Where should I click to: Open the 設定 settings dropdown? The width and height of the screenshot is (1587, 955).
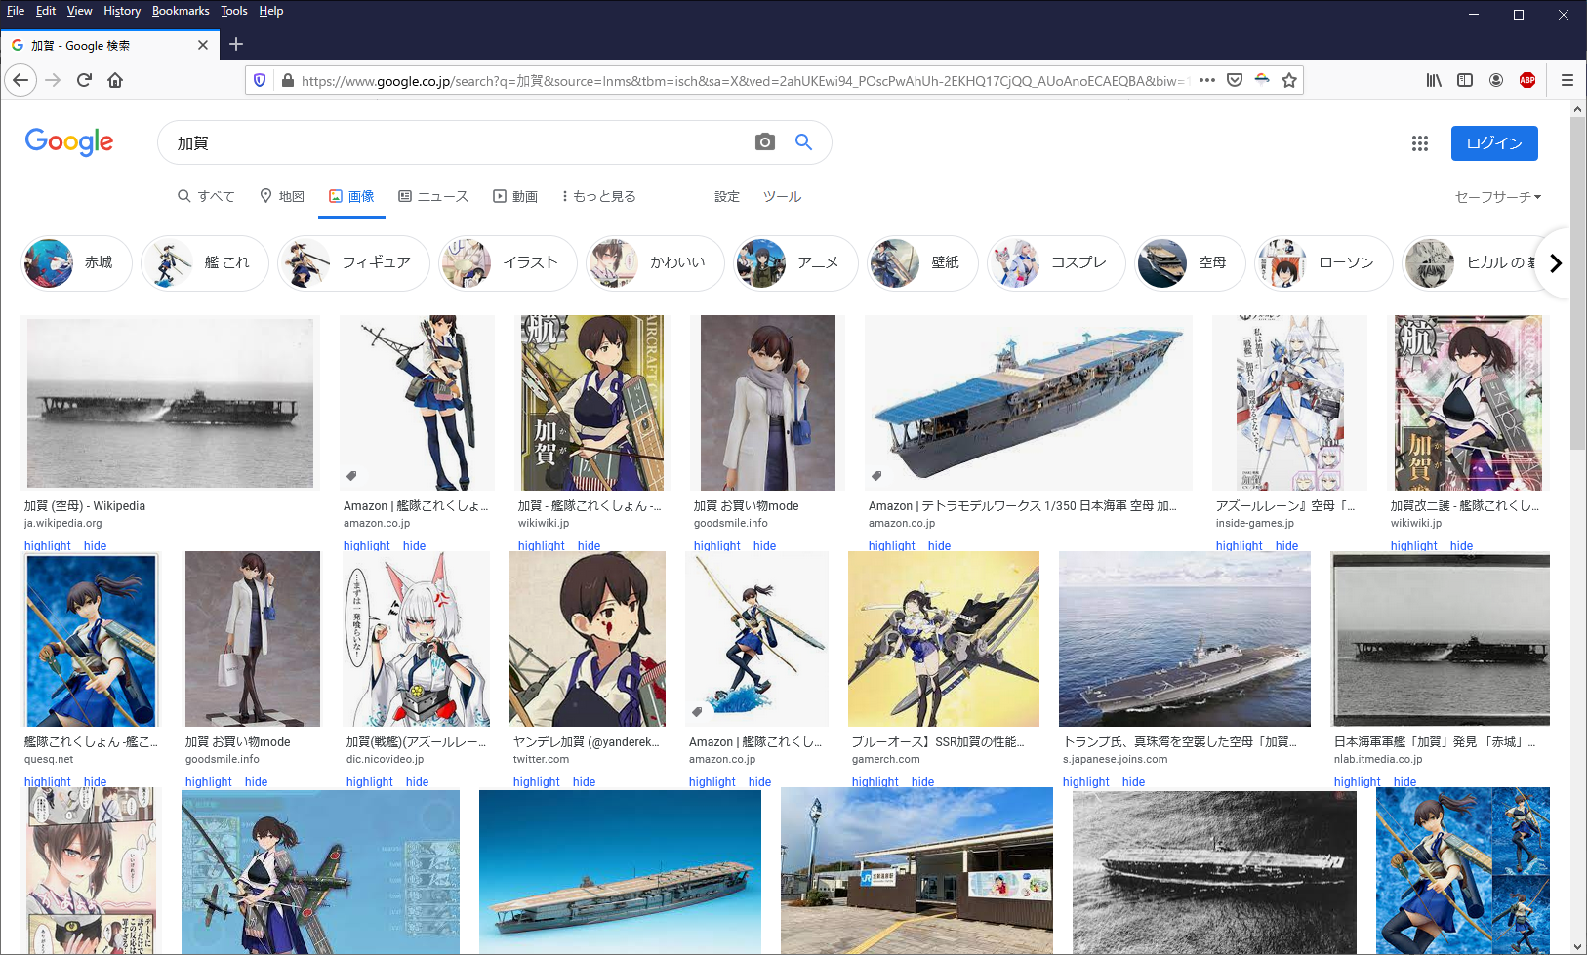pos(727,196)
